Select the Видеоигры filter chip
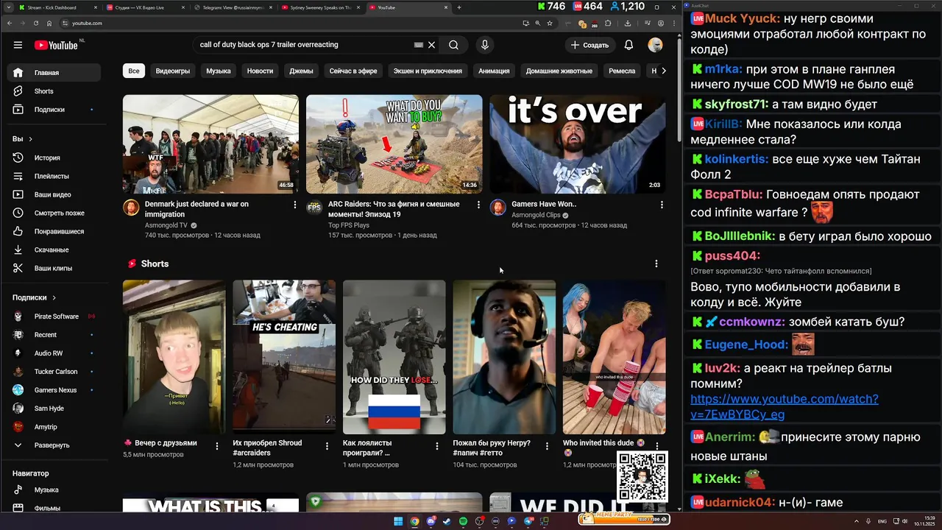 click(173, 71)
